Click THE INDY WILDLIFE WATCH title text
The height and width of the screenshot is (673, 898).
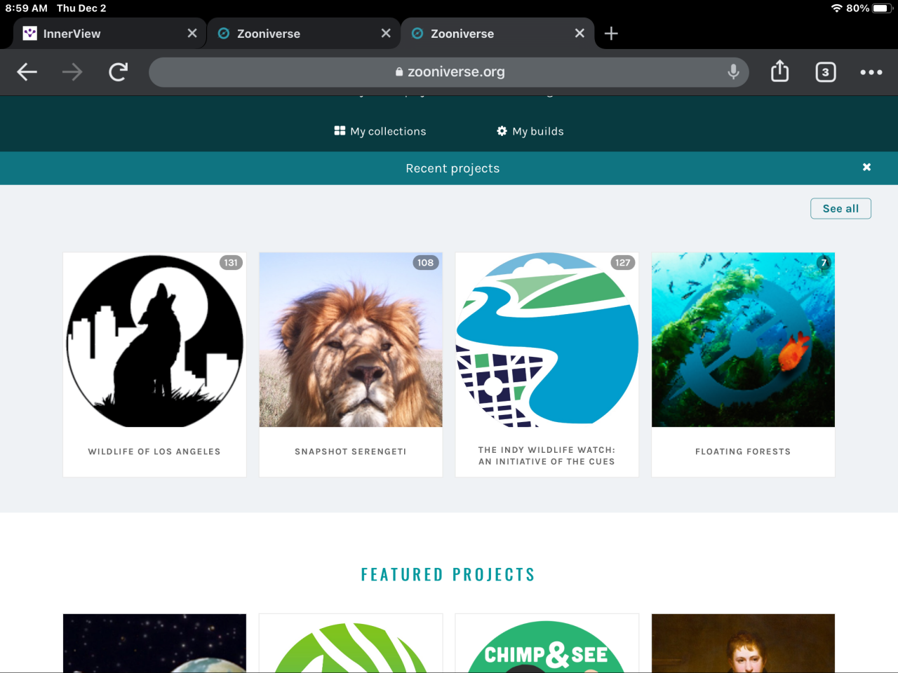[547, 456]
